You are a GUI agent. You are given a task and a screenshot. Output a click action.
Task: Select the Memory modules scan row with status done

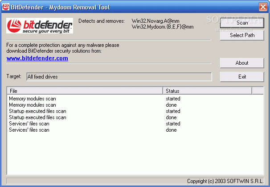(x=135, y=105)
